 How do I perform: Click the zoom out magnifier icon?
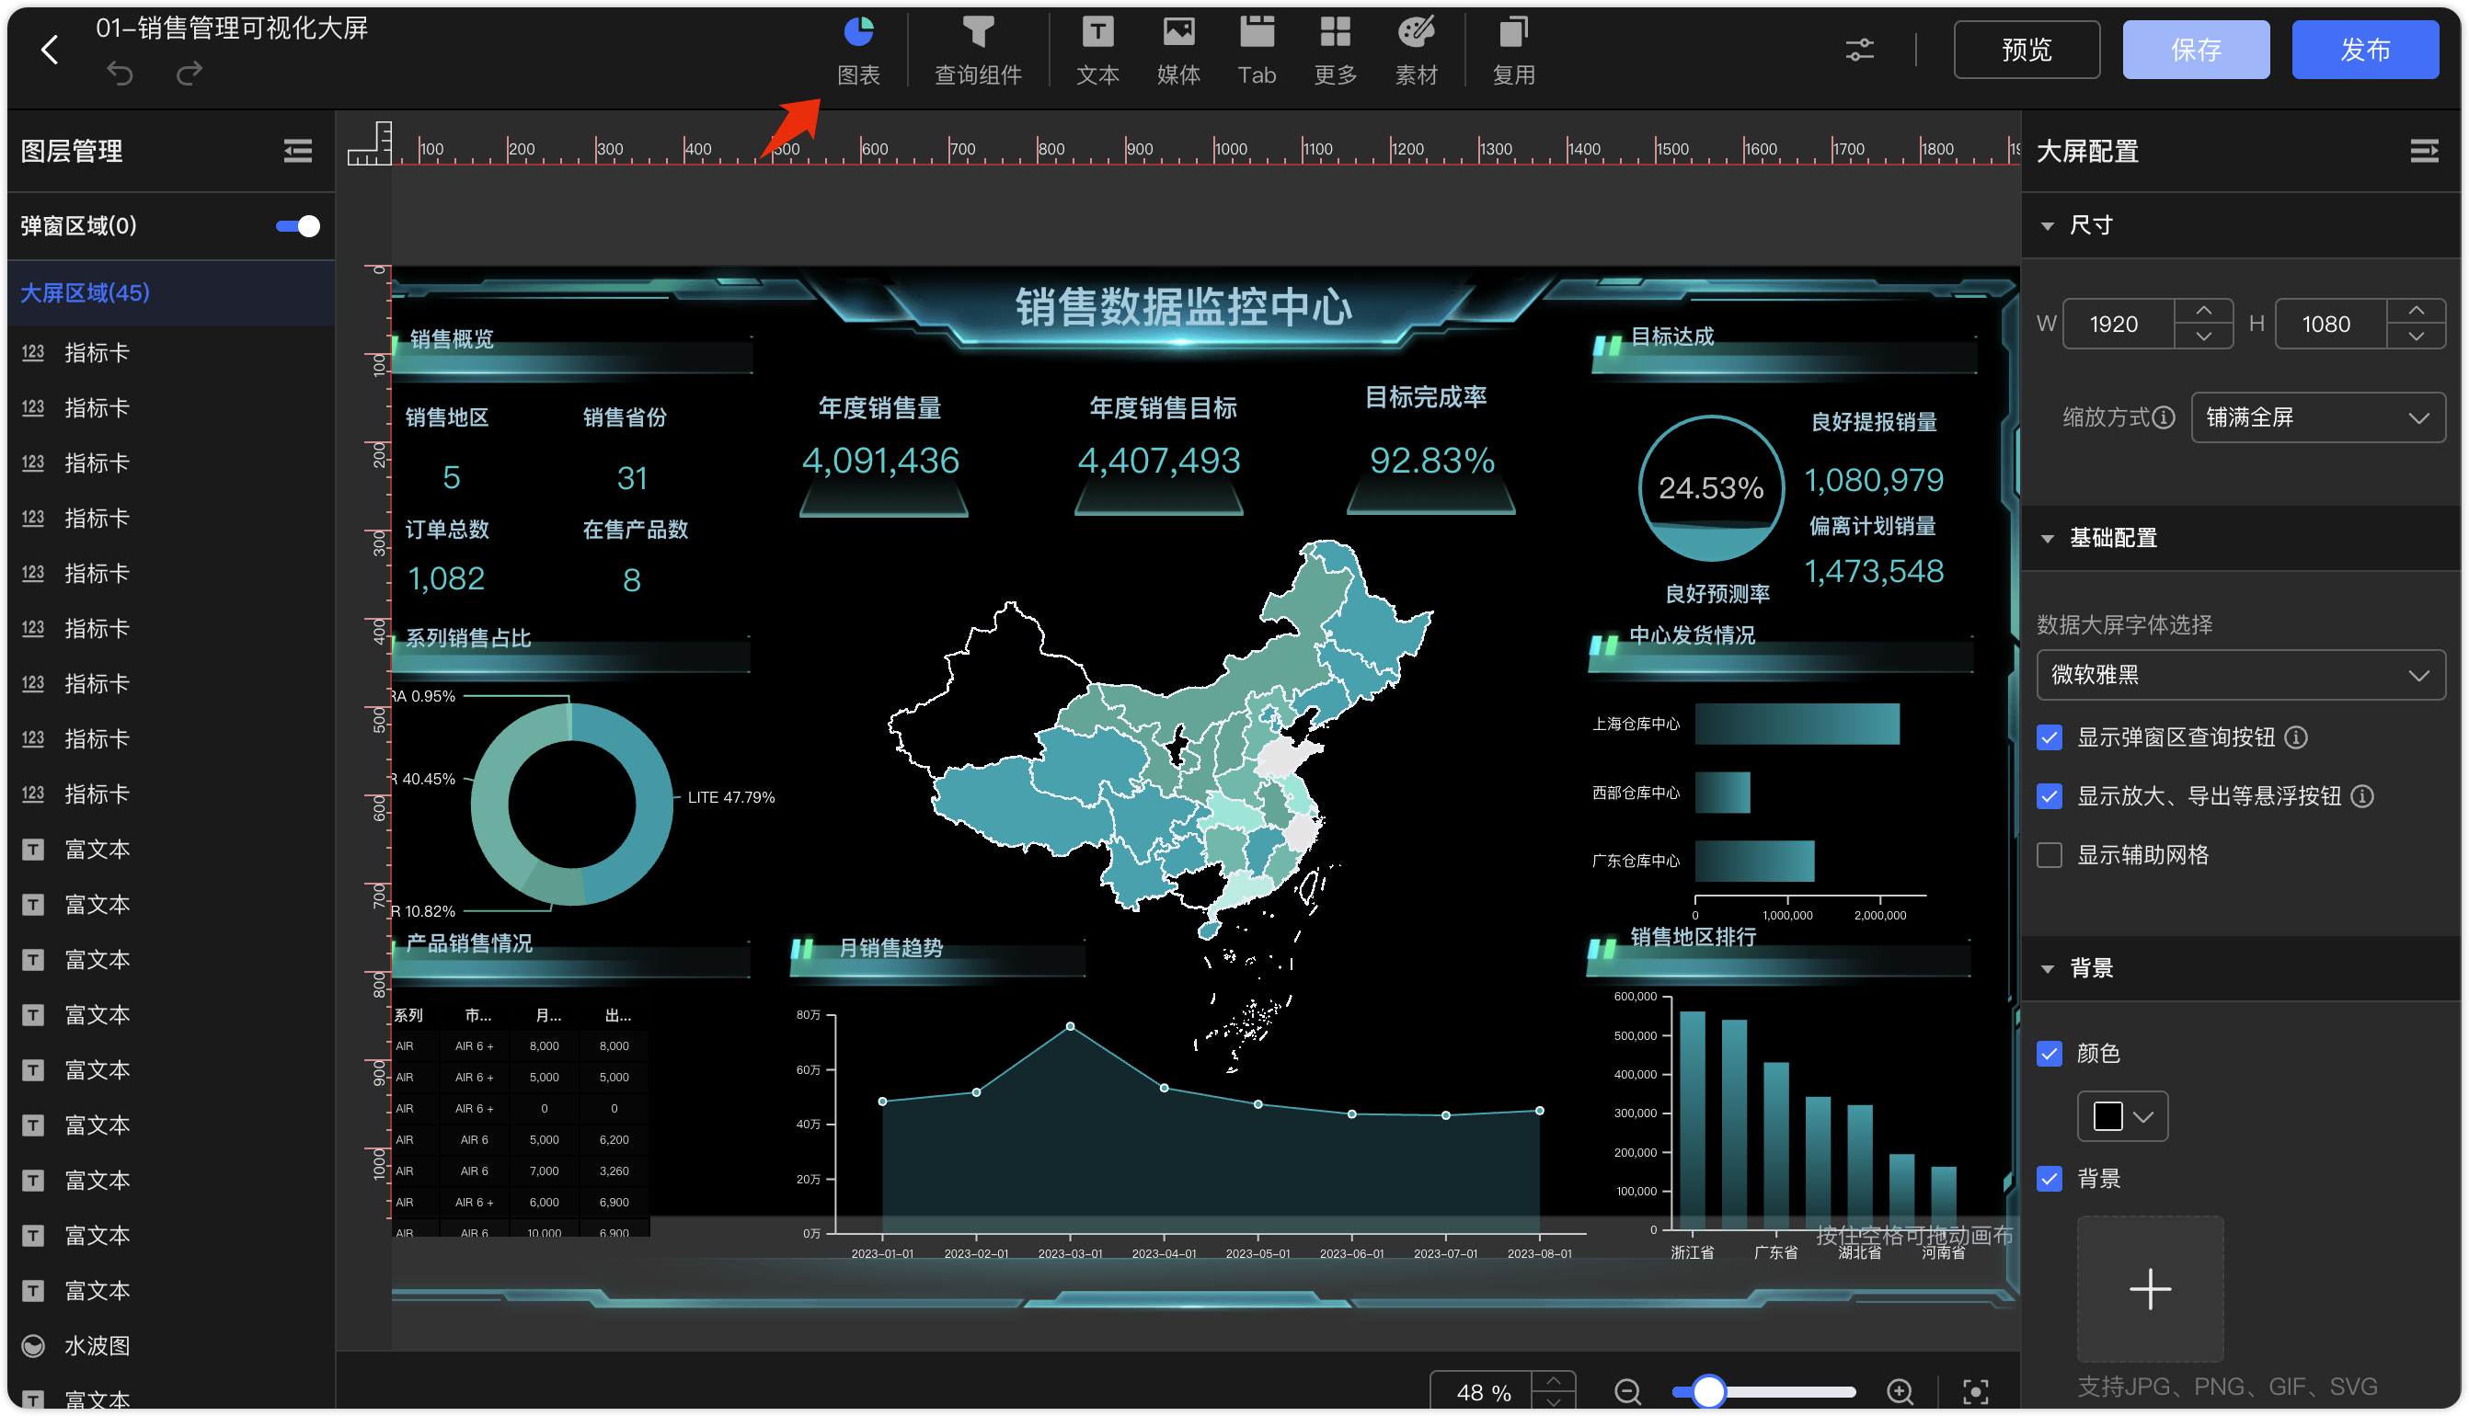coord(1627,1392)
